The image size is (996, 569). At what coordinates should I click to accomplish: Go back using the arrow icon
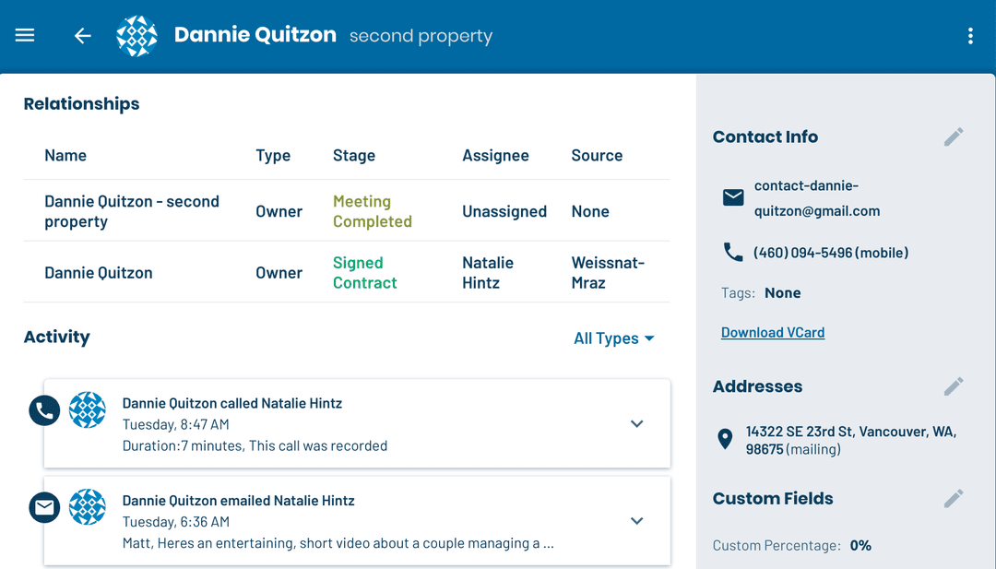click(x=83, y=36)
